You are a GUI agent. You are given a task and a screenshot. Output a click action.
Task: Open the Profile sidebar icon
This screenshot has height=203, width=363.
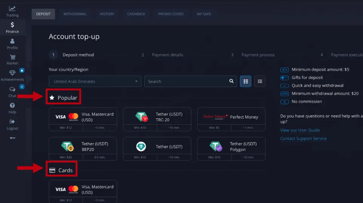click(x=12, y=42)
